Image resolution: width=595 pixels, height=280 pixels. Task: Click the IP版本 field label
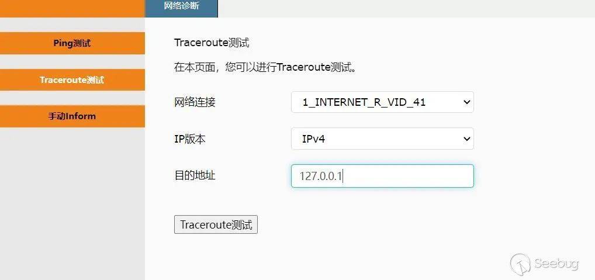[x=190, y=139]
